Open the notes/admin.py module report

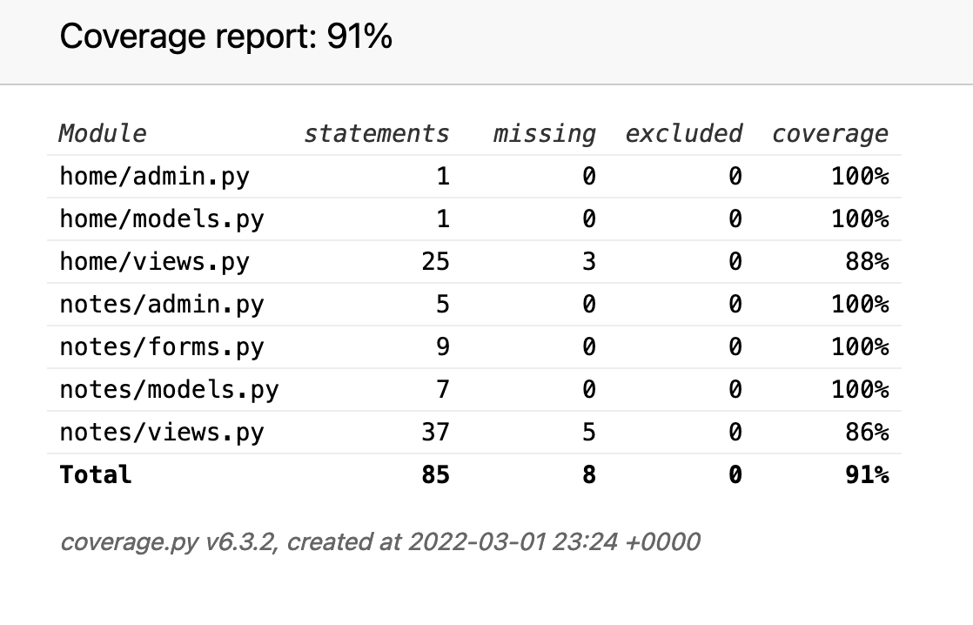click(x=161, y=304)
